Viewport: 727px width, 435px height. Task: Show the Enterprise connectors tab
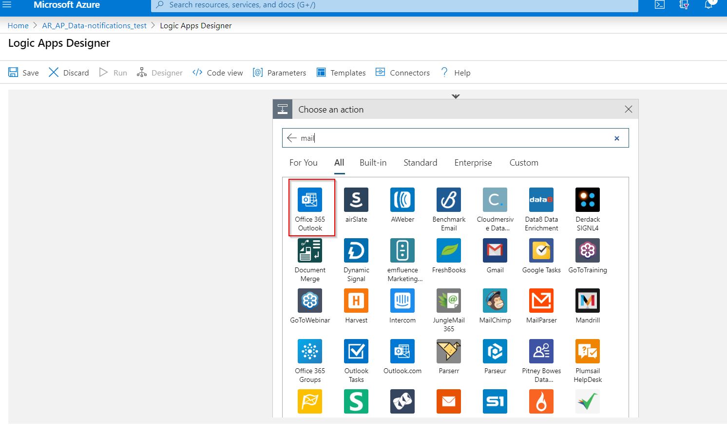[x=473, y=163]
